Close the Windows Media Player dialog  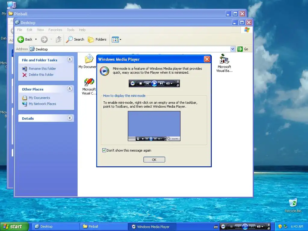click(207, 59)
